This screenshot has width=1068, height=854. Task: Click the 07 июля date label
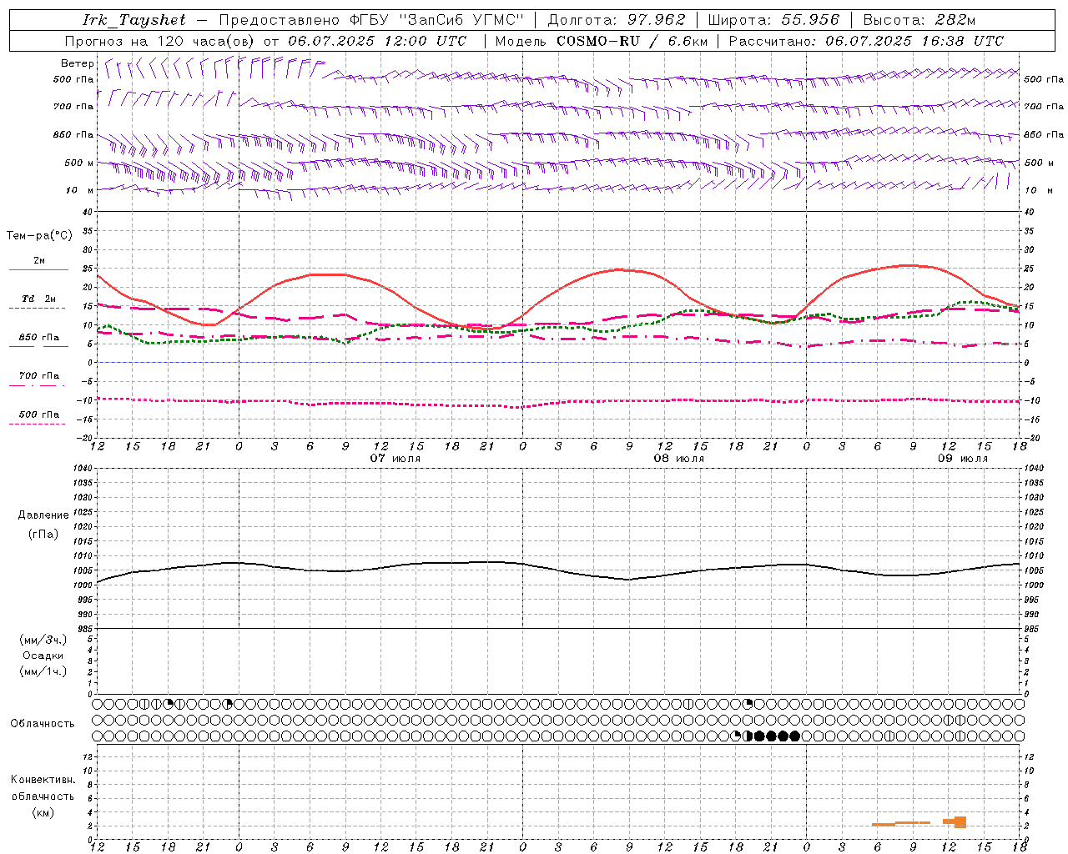(x=395, y=459)
